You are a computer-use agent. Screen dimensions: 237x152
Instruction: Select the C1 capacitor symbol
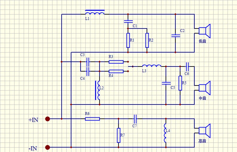pos(128,21)
